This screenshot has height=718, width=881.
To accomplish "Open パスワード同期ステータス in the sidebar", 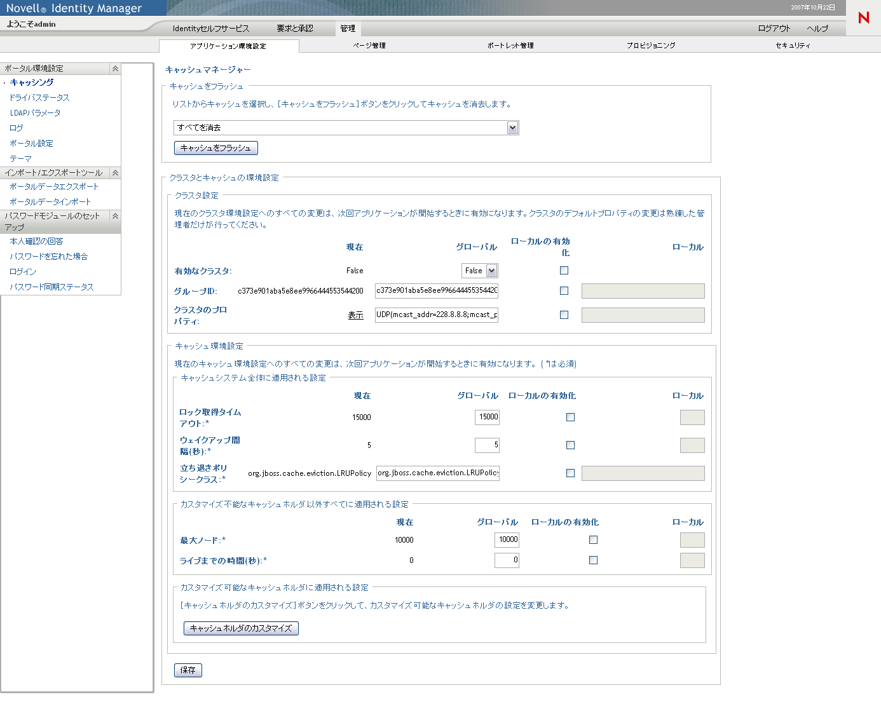I will point(51,287).
